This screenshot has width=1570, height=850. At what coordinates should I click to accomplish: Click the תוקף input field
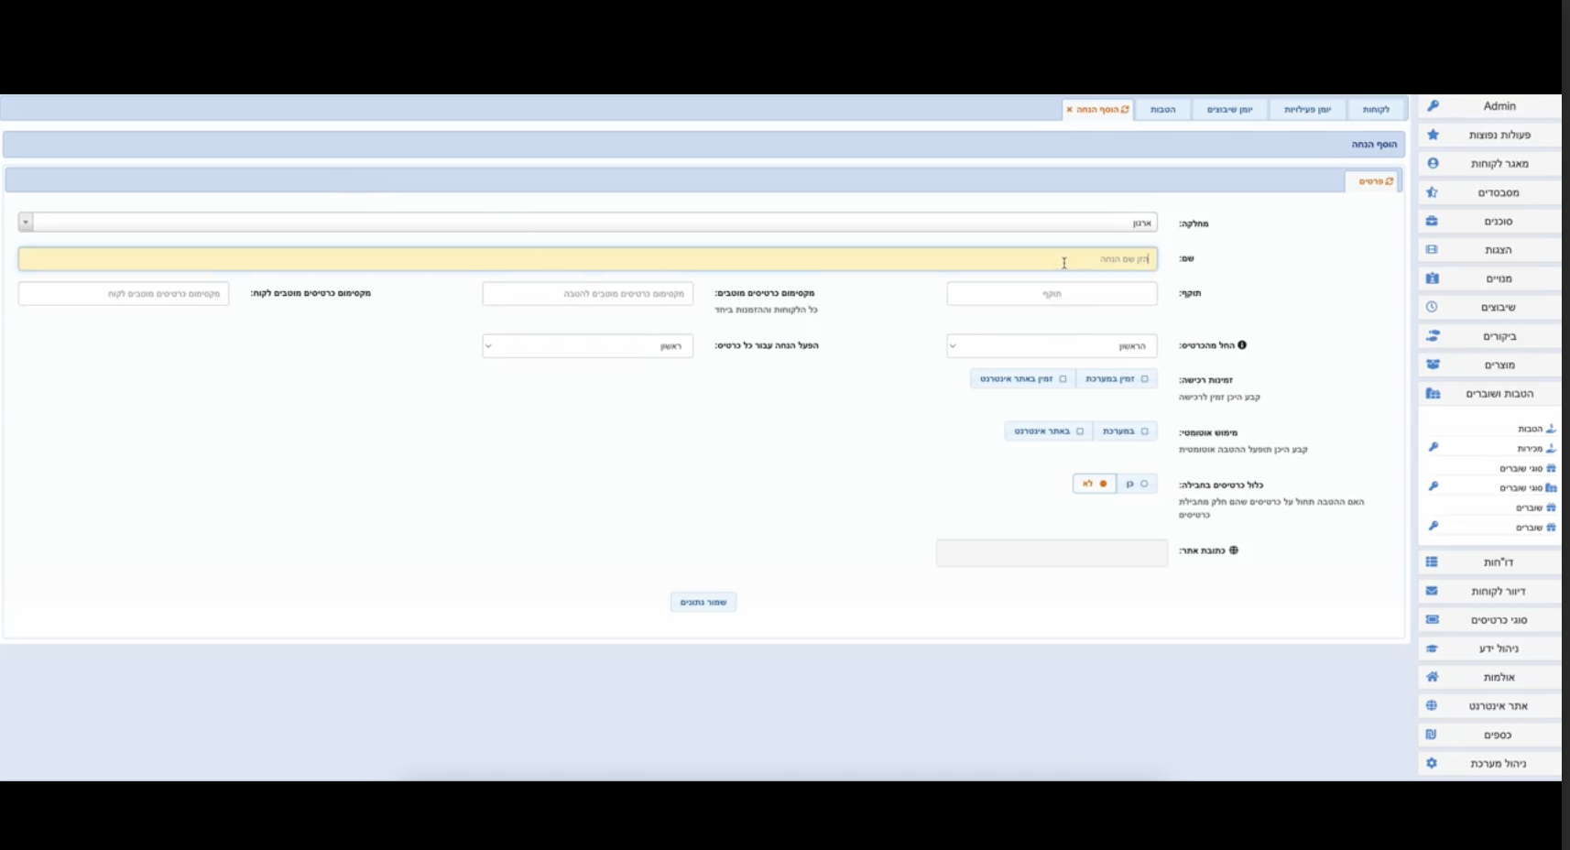1052,294
